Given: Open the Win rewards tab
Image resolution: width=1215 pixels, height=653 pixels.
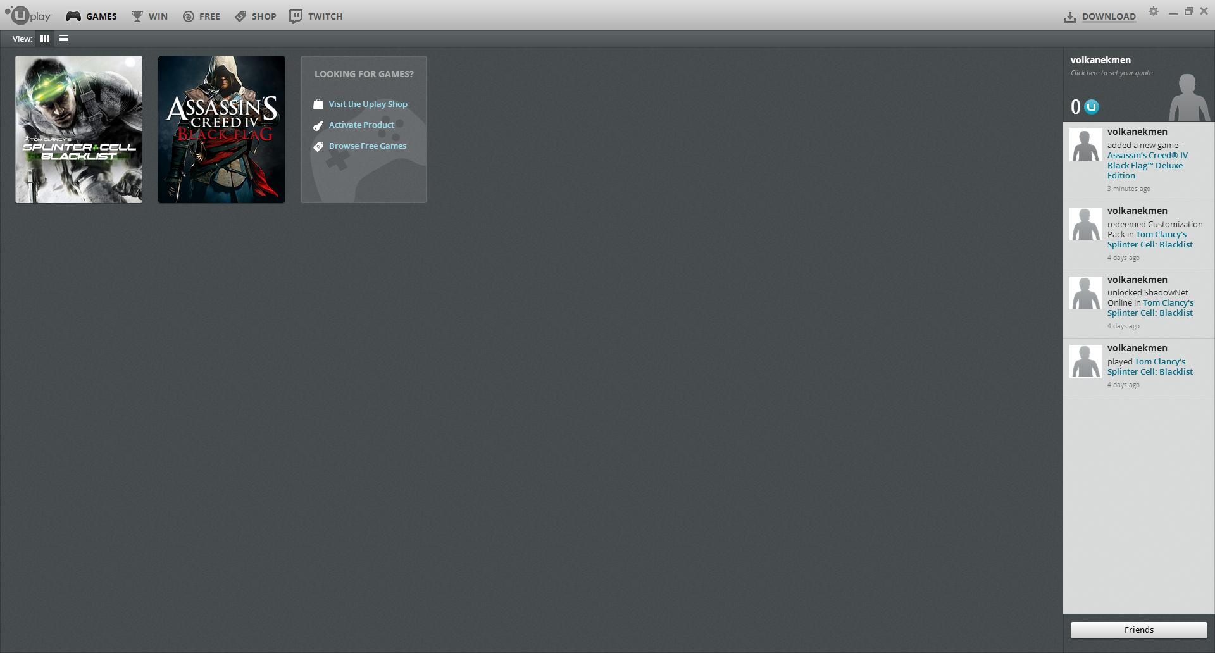Looking at the screenshot, I should (149, 16).
